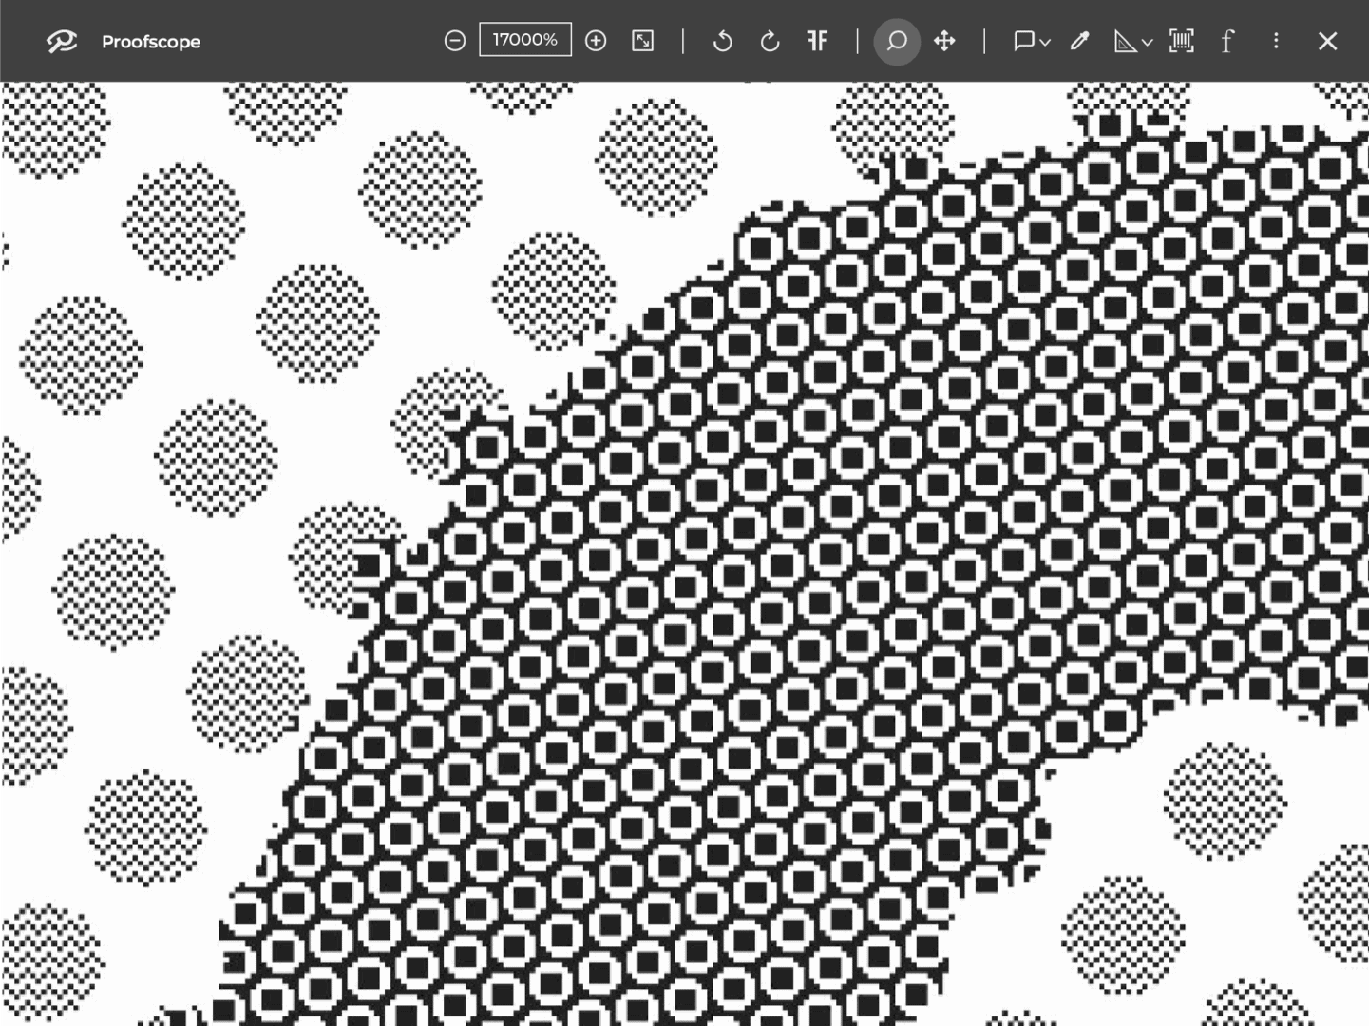Open the font information tool
Image resolution: width=1369 pixels, height=1026 pixels.
coord(1227,41)
